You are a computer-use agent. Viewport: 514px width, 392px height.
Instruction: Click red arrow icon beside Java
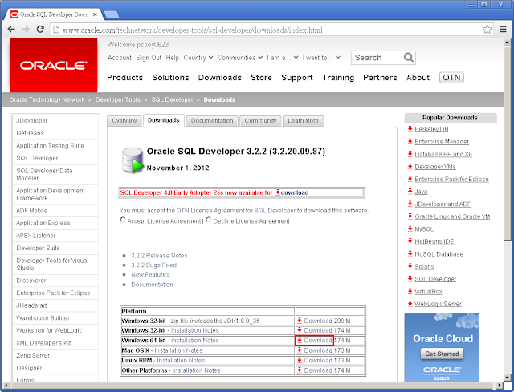click(x=410, y=191)
